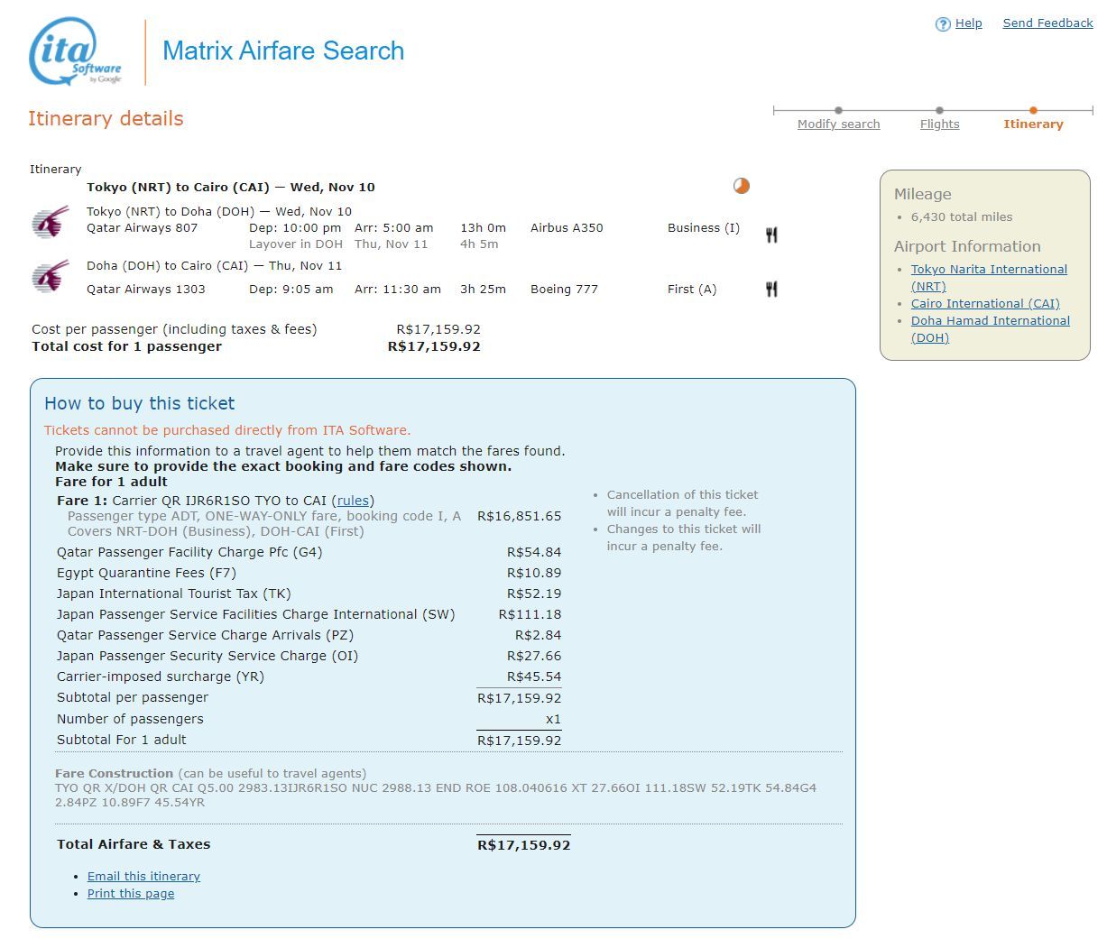This screenshot has width=1107, height=948.
Task: Click Email this itinerary
Action: point(143,877)
